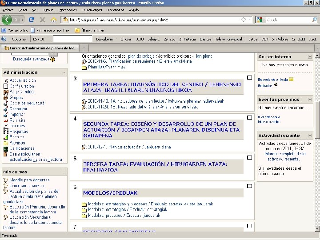Image resolution: width=320 pixels, height=240 pixels.
Task: Click the Activar edición pencil icon
Action: (x=6, y=80)
